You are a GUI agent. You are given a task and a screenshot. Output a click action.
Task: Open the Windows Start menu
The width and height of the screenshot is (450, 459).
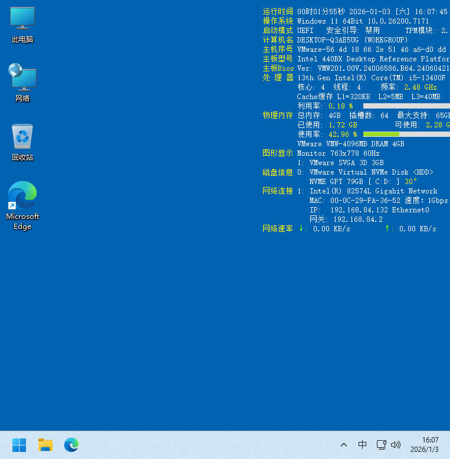pos(19,445)
